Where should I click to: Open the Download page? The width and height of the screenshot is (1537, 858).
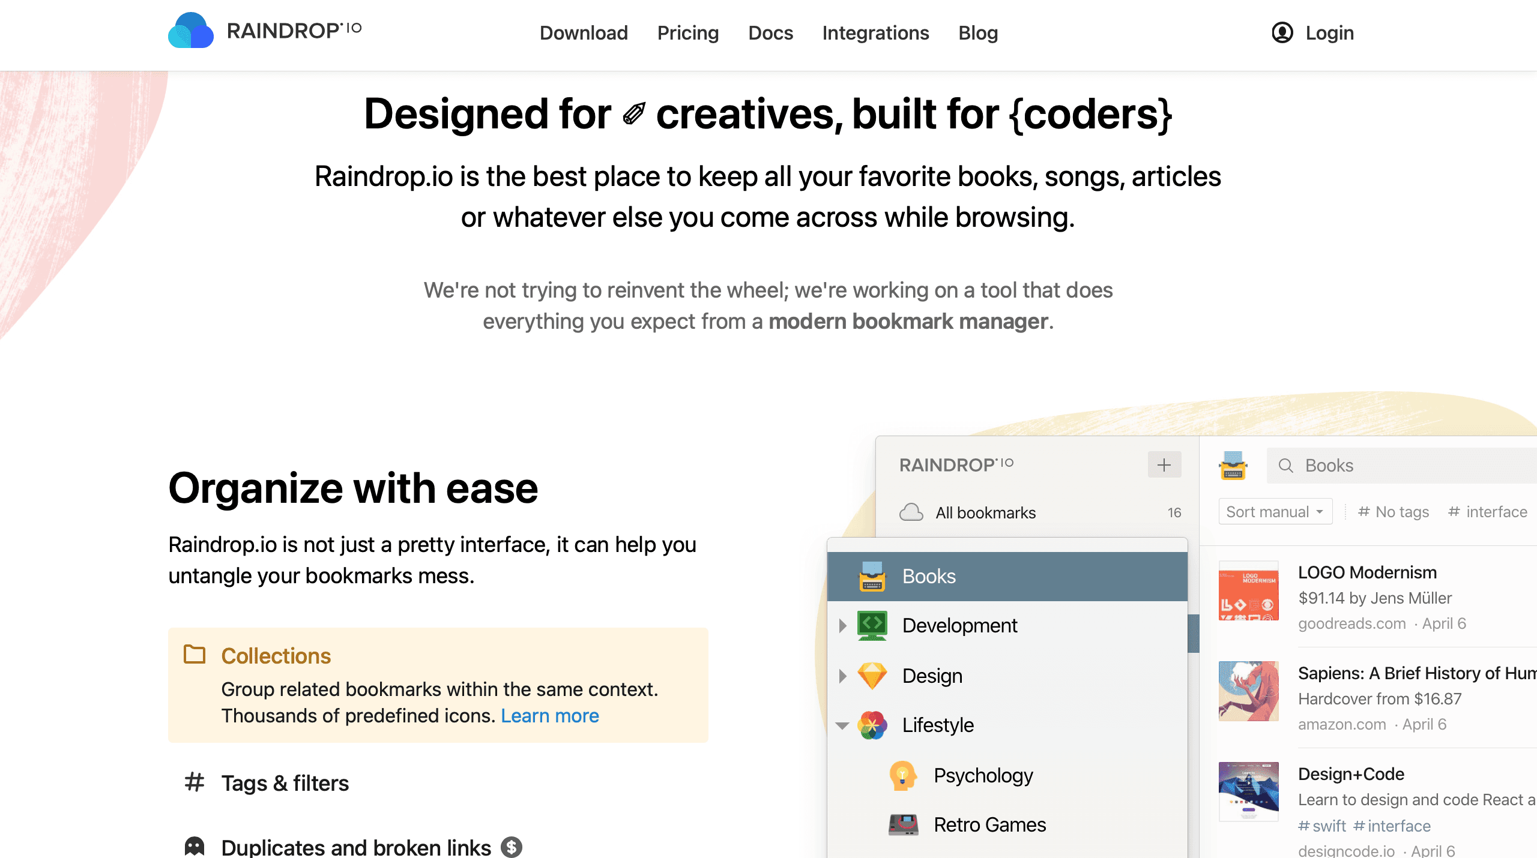point(584,33)
